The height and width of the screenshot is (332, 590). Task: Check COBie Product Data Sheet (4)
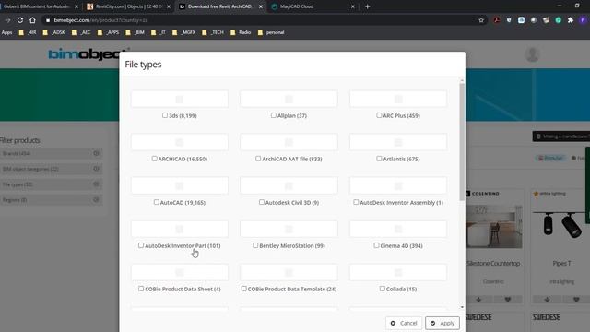pos(141,289)
